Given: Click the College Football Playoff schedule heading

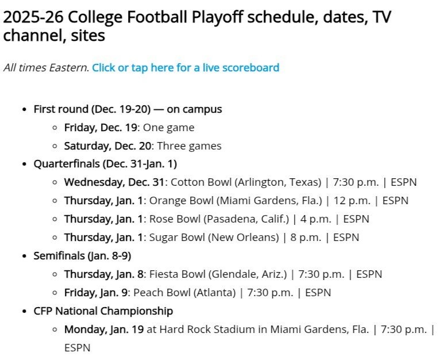Looking at the screenshot, I should tap(197, 26).
